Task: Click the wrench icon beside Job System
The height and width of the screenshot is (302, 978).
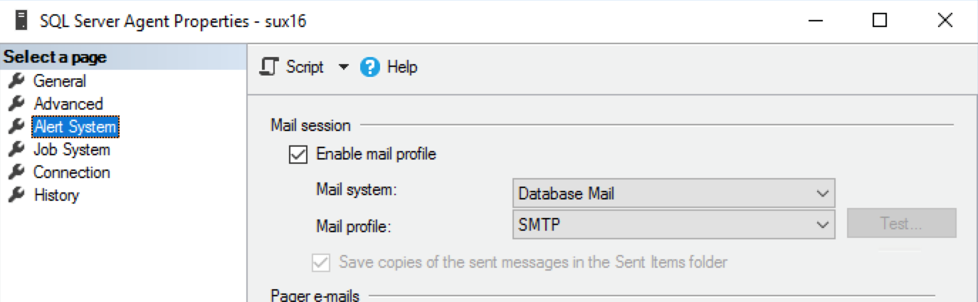Action: (x=16, y=150)
